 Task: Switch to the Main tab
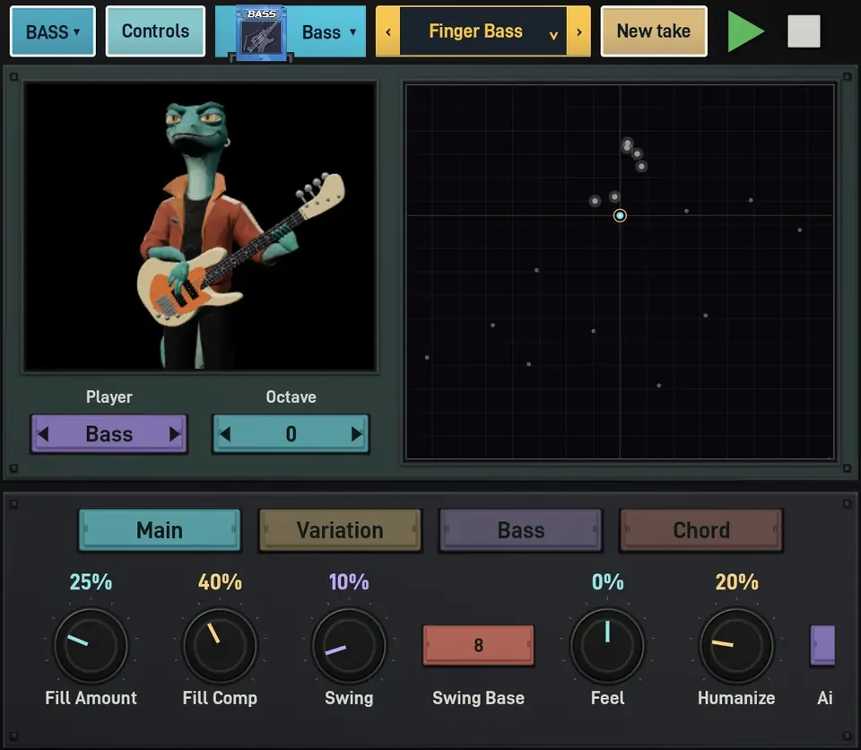coord(160,530)
